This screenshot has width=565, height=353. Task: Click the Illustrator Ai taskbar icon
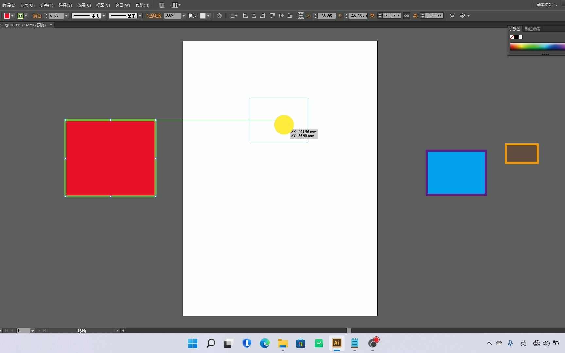[x=337, y=343]
